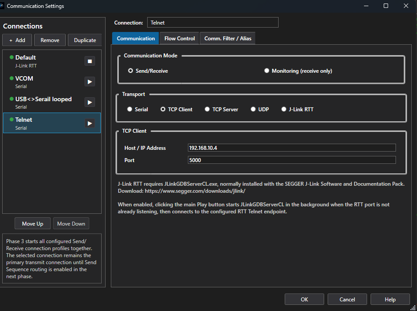417x311 pixels.
Task: Edit the Connection name field
Action: (213, 23)
